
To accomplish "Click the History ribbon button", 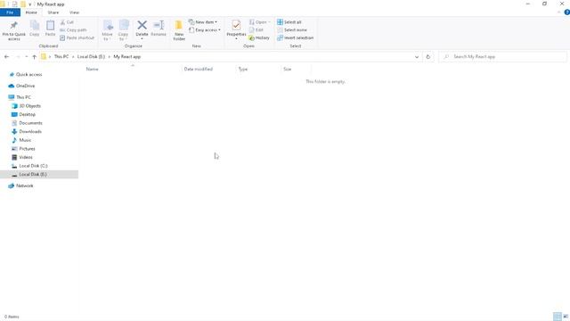I will (x=259, y=37).
